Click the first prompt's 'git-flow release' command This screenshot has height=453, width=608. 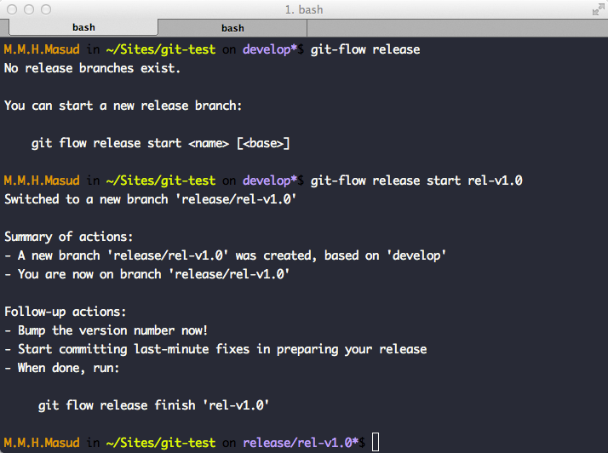[365, 49]
